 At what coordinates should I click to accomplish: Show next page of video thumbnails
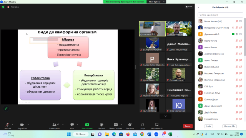pos(166,116)
